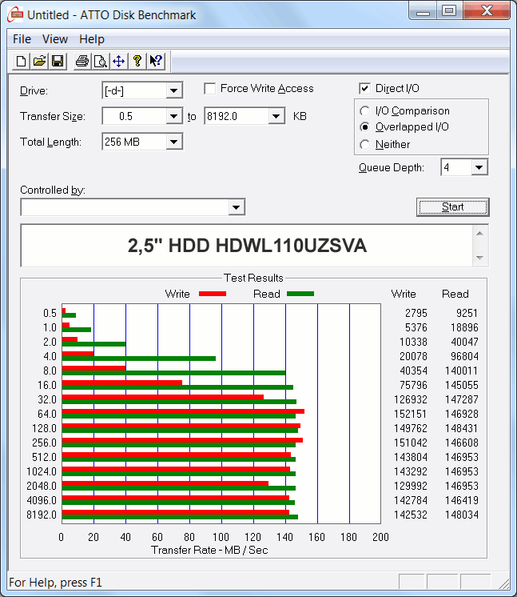Enable the Force Write Access checkbox
Viewport: 517px width, 597px height.
[210, 89]
